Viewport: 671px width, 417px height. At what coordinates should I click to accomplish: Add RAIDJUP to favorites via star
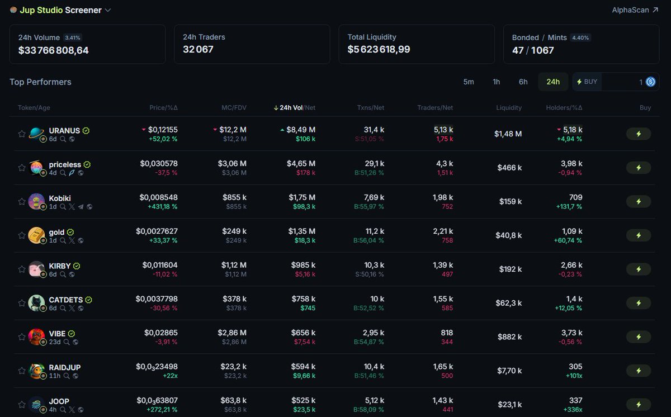[22, 371]
